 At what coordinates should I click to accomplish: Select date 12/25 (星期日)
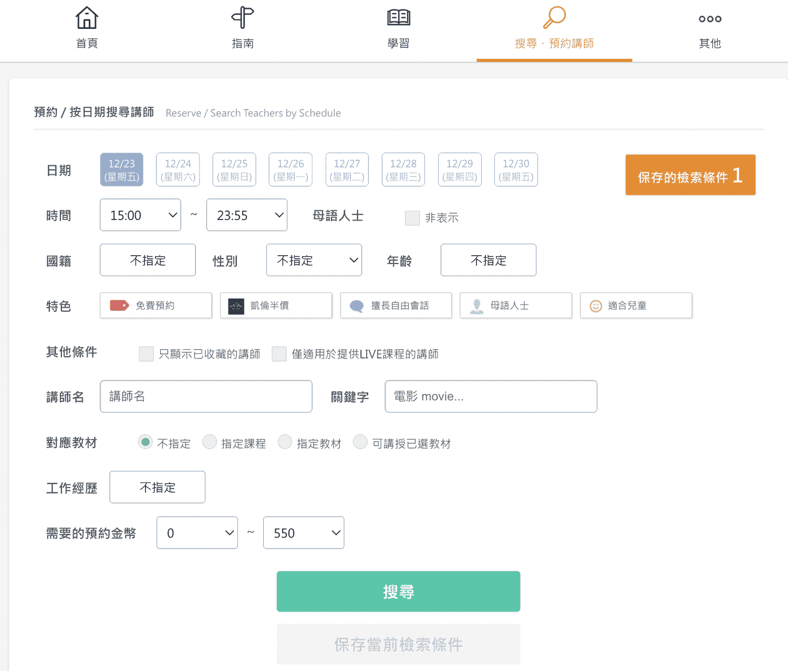(234, 170)
